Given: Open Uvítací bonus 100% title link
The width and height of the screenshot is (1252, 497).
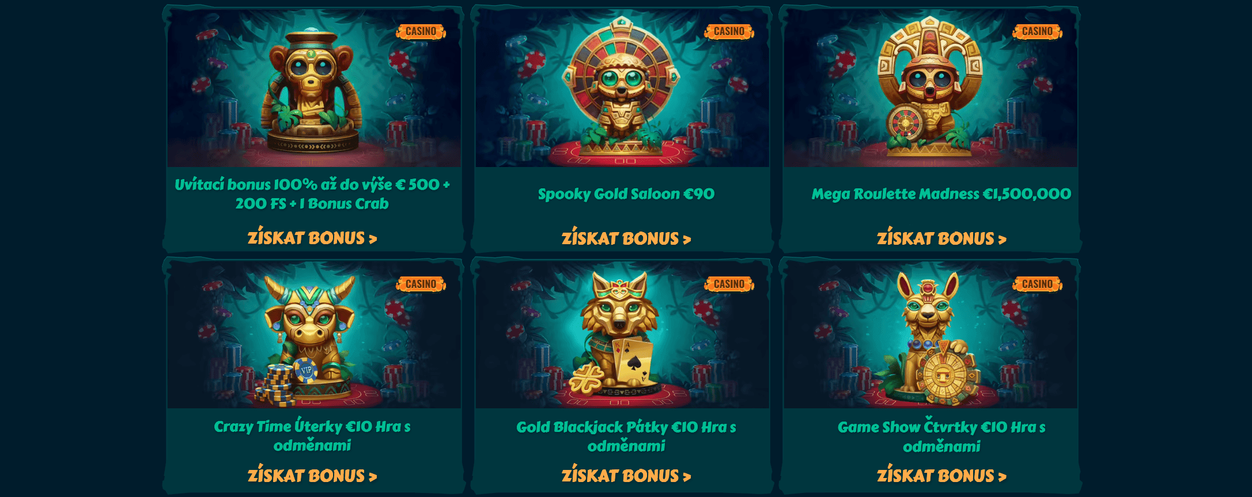Looking at the screenshot, I should point(312,194).
